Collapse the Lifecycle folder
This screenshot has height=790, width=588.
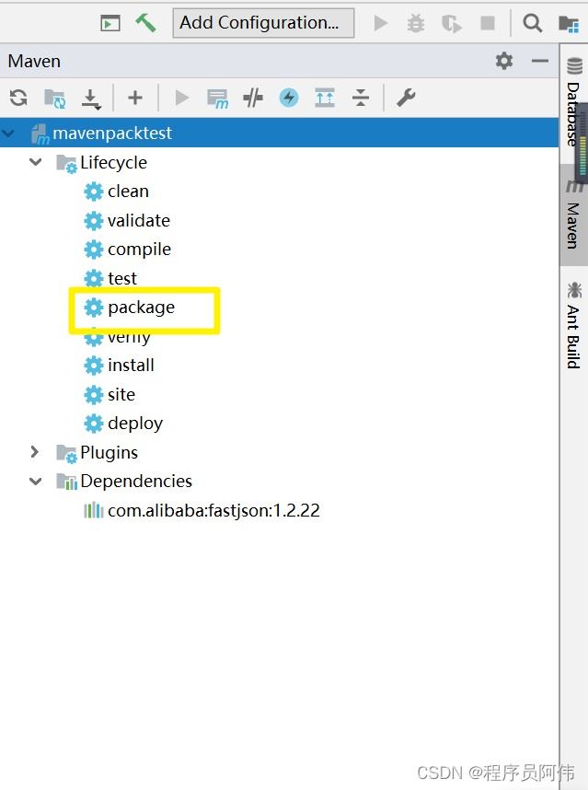click(35, 162)
